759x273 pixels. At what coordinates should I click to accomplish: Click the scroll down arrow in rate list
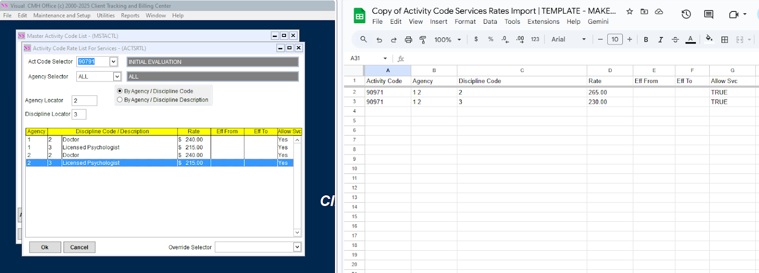(297, 233)
